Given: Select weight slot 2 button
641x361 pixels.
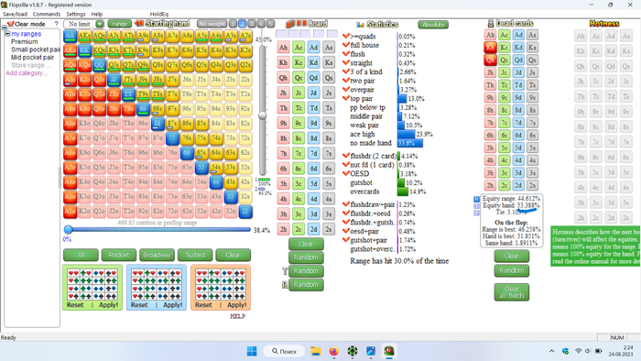Looking at the screenshot, I should (x=242, y=24).
